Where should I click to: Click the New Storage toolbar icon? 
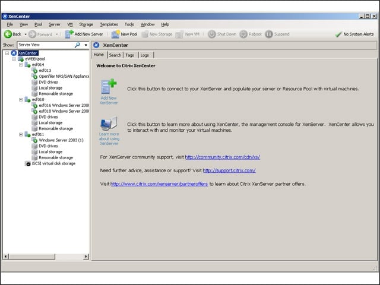coord(145,34)
